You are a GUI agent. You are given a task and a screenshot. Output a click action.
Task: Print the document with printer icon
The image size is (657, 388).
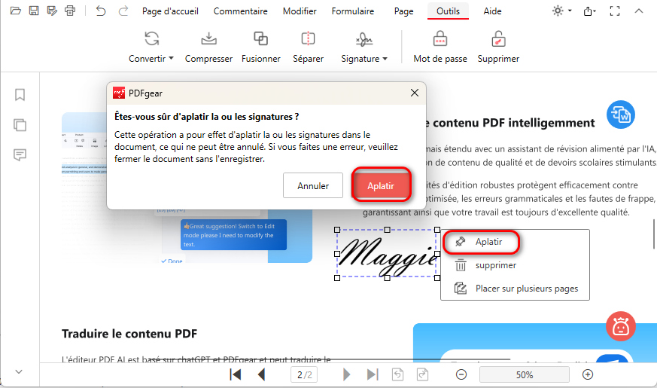tap(70, 11)
